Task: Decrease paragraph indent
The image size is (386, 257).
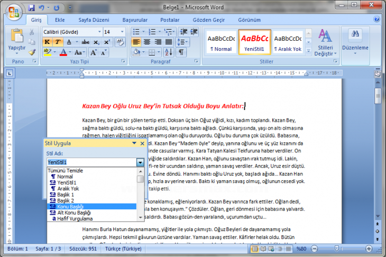Action: click(x=183, y=32)
